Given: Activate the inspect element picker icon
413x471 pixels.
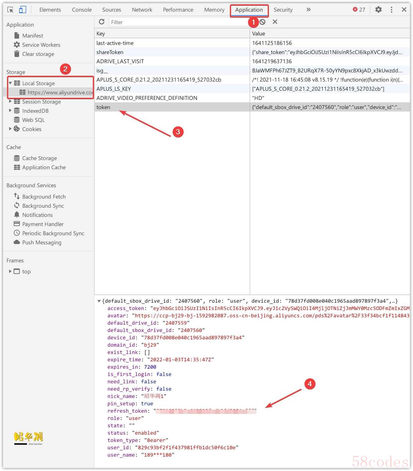Looking at the screenshot, I should (10, 10).
